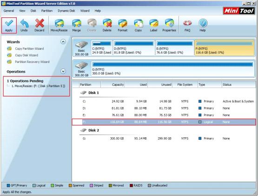
Task: Select the F:(NTFS) 116.6 GB block
Action: pos(224,48)
